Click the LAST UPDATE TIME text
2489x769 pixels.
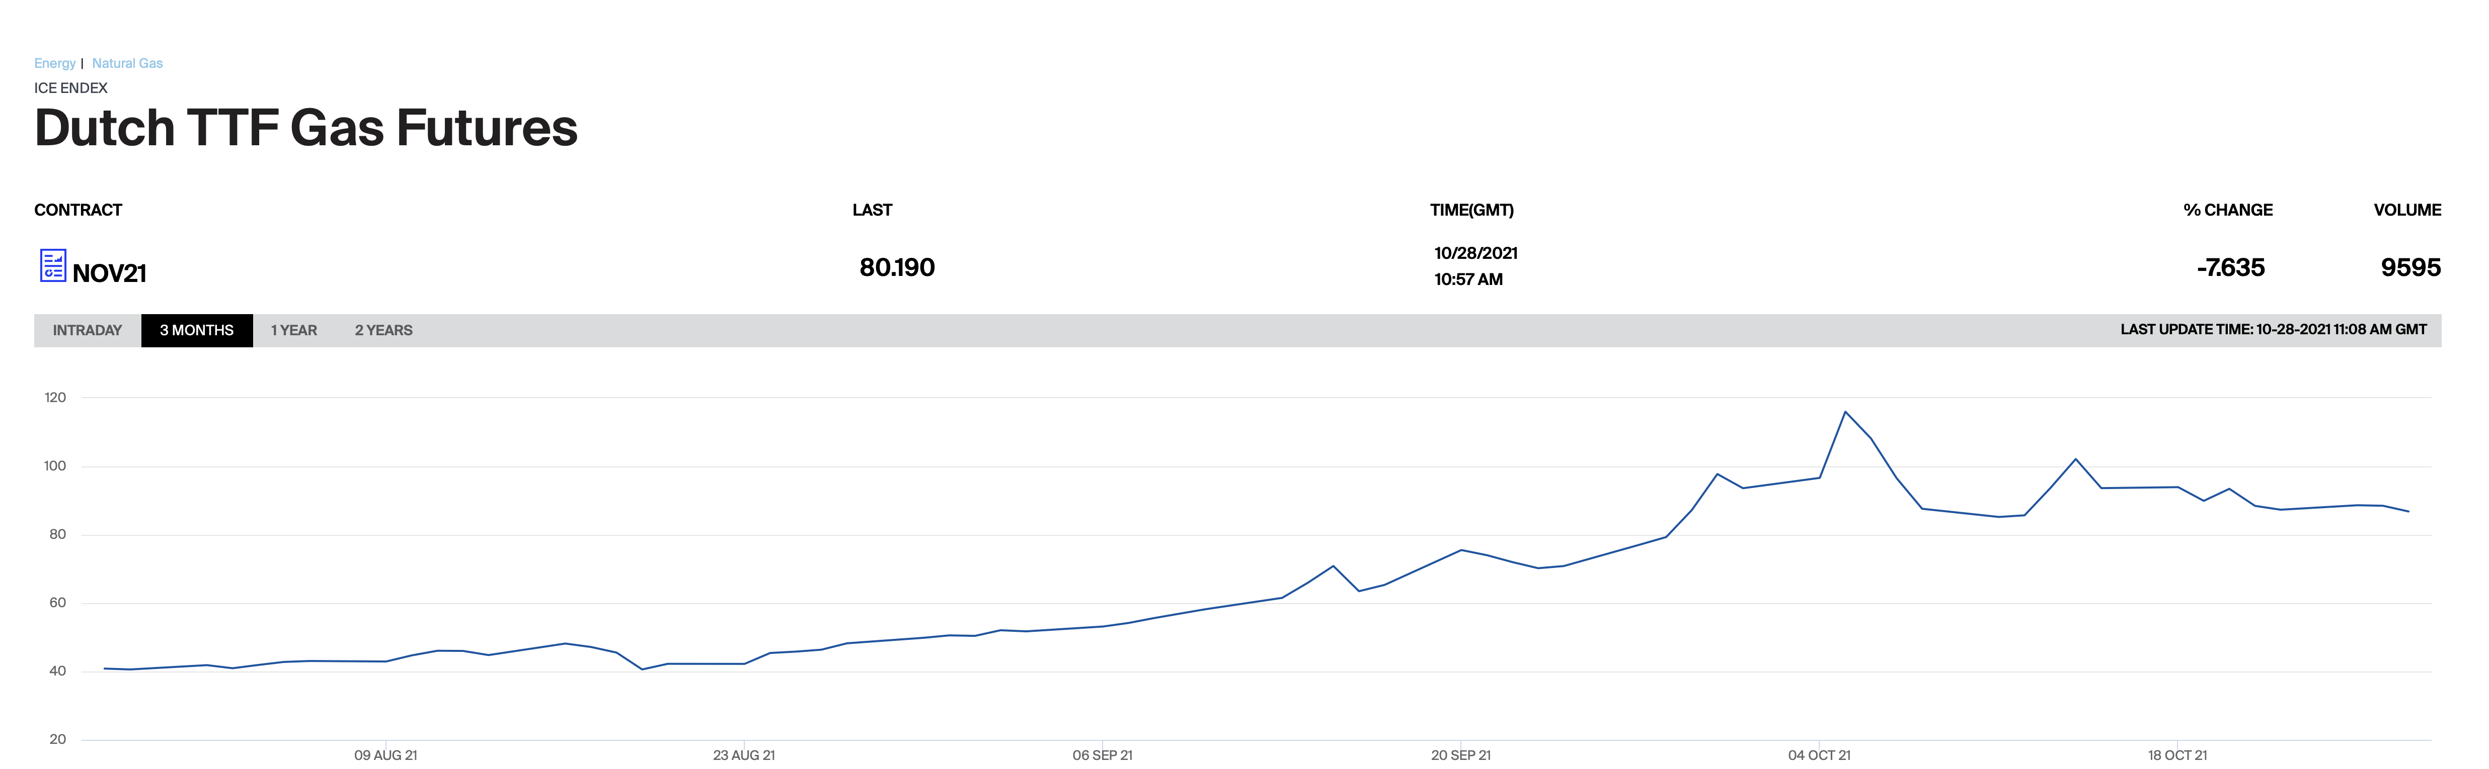[2273, 330]
